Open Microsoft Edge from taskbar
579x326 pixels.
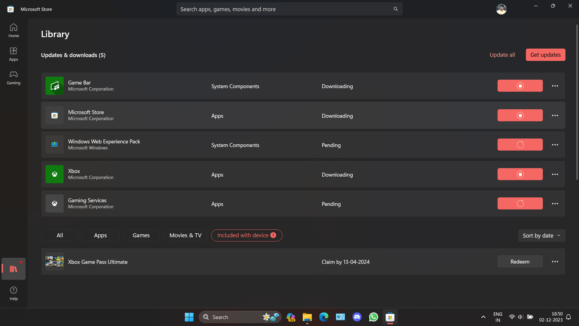tap(324, 317)
